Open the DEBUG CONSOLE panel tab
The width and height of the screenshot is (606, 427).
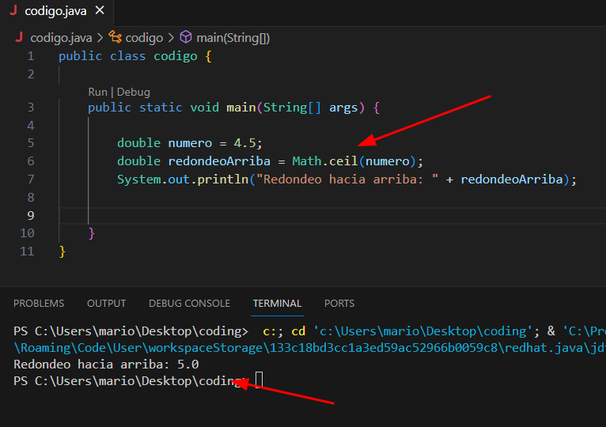189,304
